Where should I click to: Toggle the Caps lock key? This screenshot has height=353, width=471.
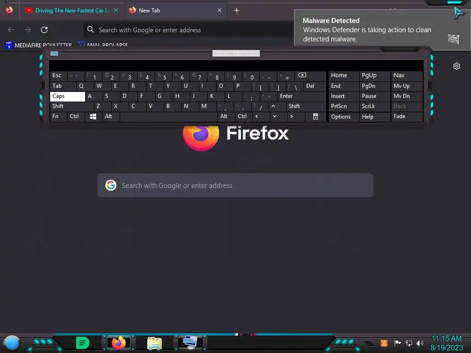67,97
